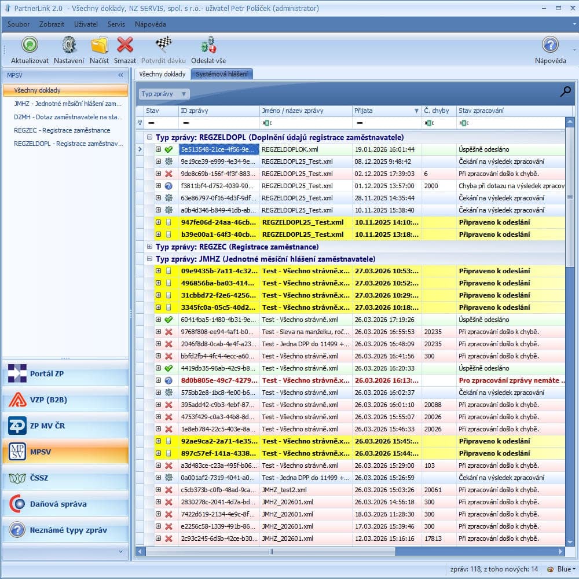Select Všechny doklady in MPSV list
The image size is (579, 579).
point(65,90)
